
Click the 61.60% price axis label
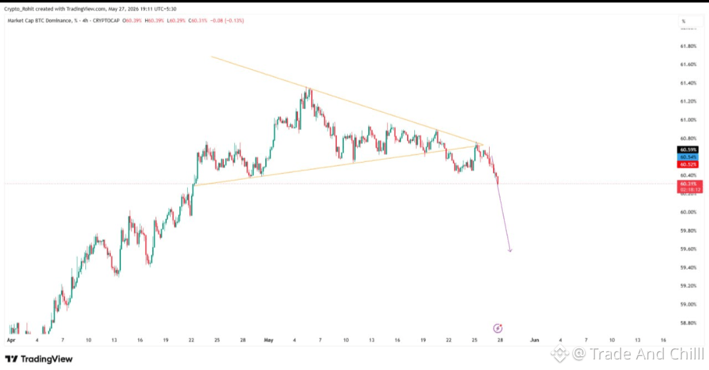[688, 64]
